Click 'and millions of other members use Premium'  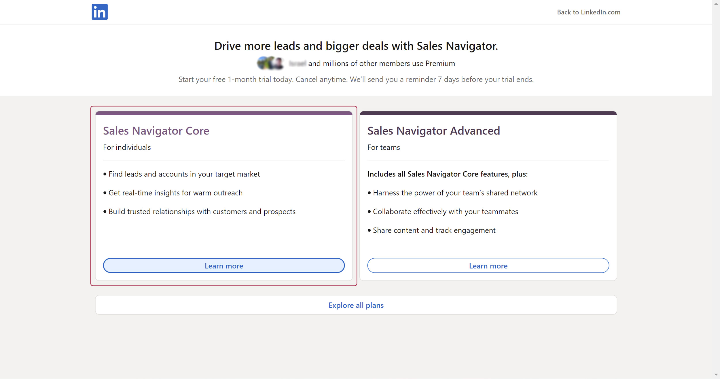pyautogui.click(x=382, y=64)
